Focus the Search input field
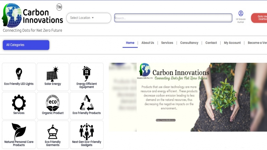 (x=173, y=18)
